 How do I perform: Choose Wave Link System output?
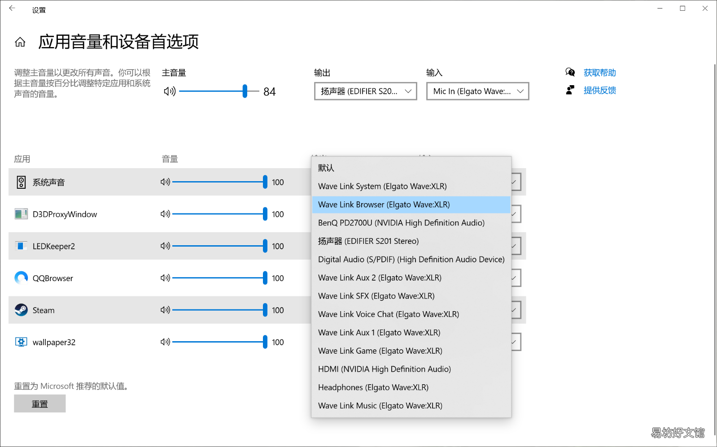click(x=411, y=186)
